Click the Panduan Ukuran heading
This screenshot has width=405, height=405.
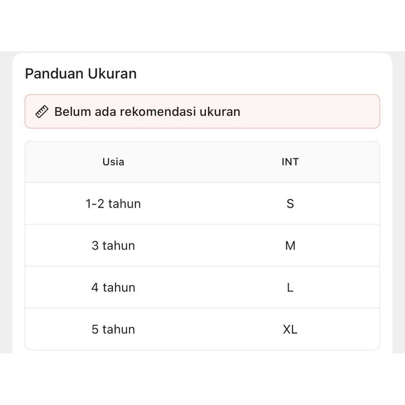pos(81,74)
